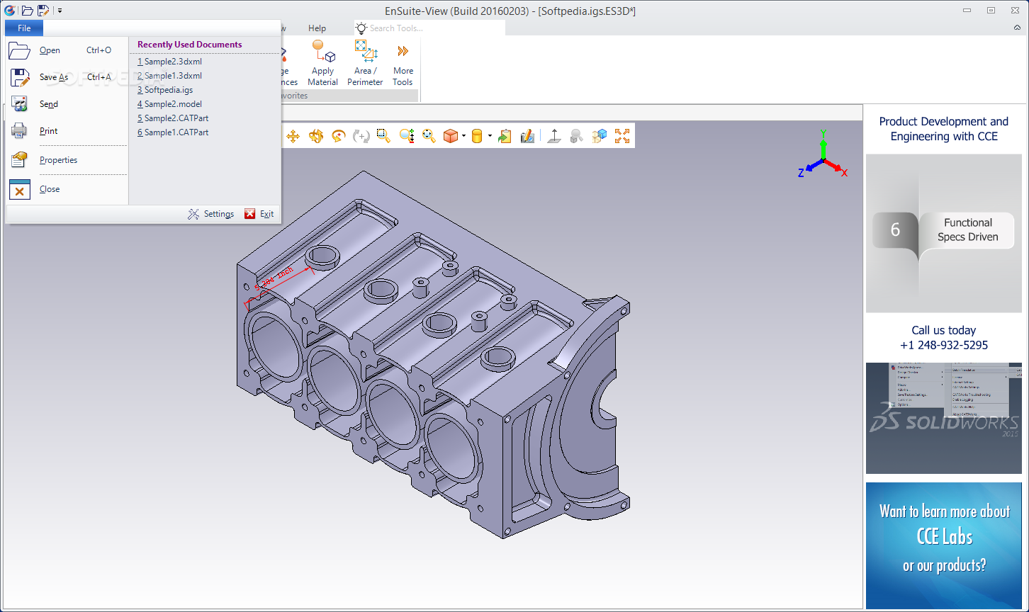
Task: Open recent document Sample1.3dxml
Action: (170, 76)
